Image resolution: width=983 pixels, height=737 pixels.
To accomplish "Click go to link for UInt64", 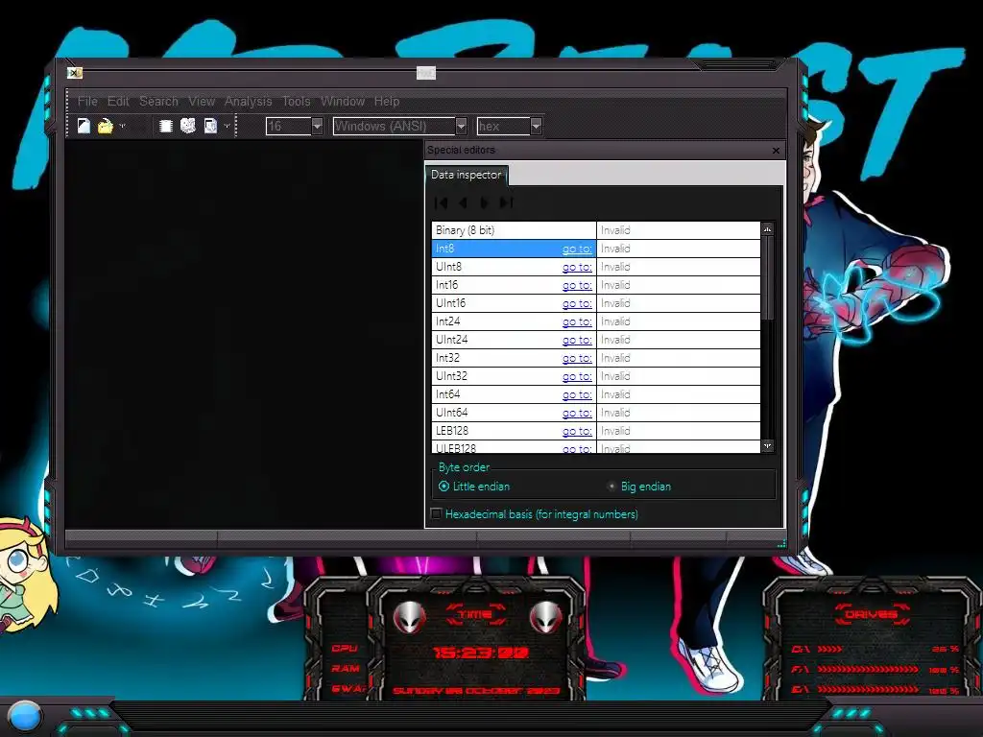I will click(x=577, y=413).
